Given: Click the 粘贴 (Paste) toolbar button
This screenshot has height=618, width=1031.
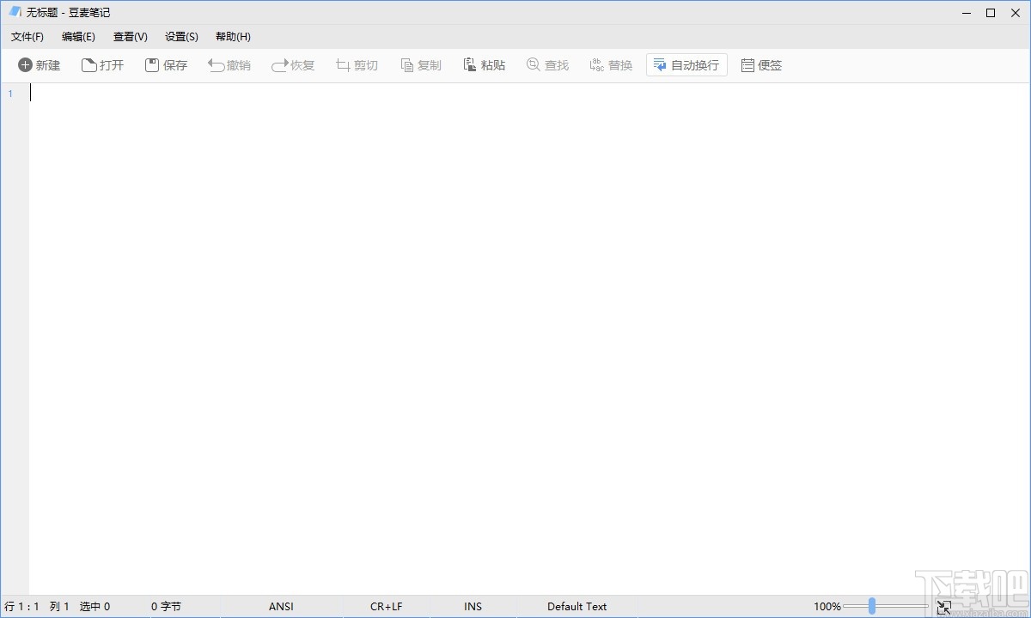Looking at the screenshot, I should (x=485, y=65).
